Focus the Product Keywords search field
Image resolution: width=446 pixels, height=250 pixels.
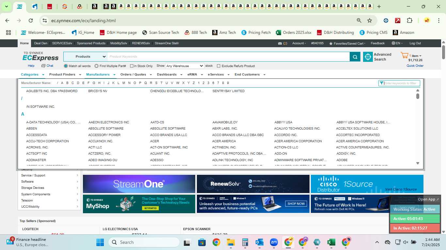pyautogui.click(x=229, y=57)
